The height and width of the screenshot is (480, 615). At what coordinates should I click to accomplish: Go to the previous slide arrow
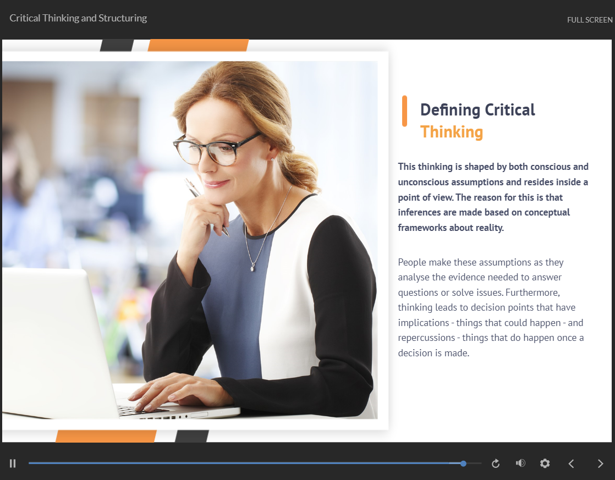pos(571,464)
